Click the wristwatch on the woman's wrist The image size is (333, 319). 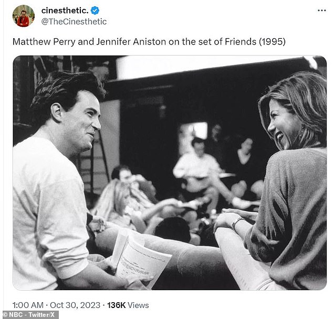[x=237, y=223]
